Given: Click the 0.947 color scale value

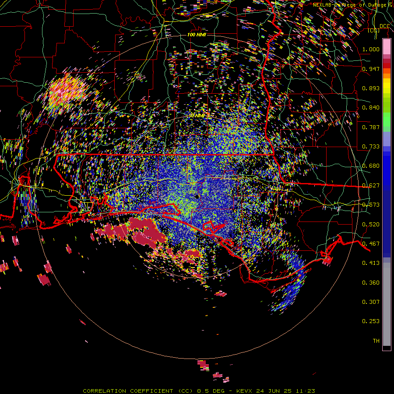Looking at the screenshot, I should coord(371,69).
